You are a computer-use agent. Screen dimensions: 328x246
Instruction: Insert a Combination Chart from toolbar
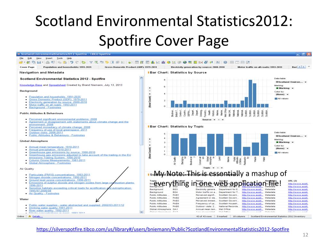pyautogui.click(x=163, y=62)
